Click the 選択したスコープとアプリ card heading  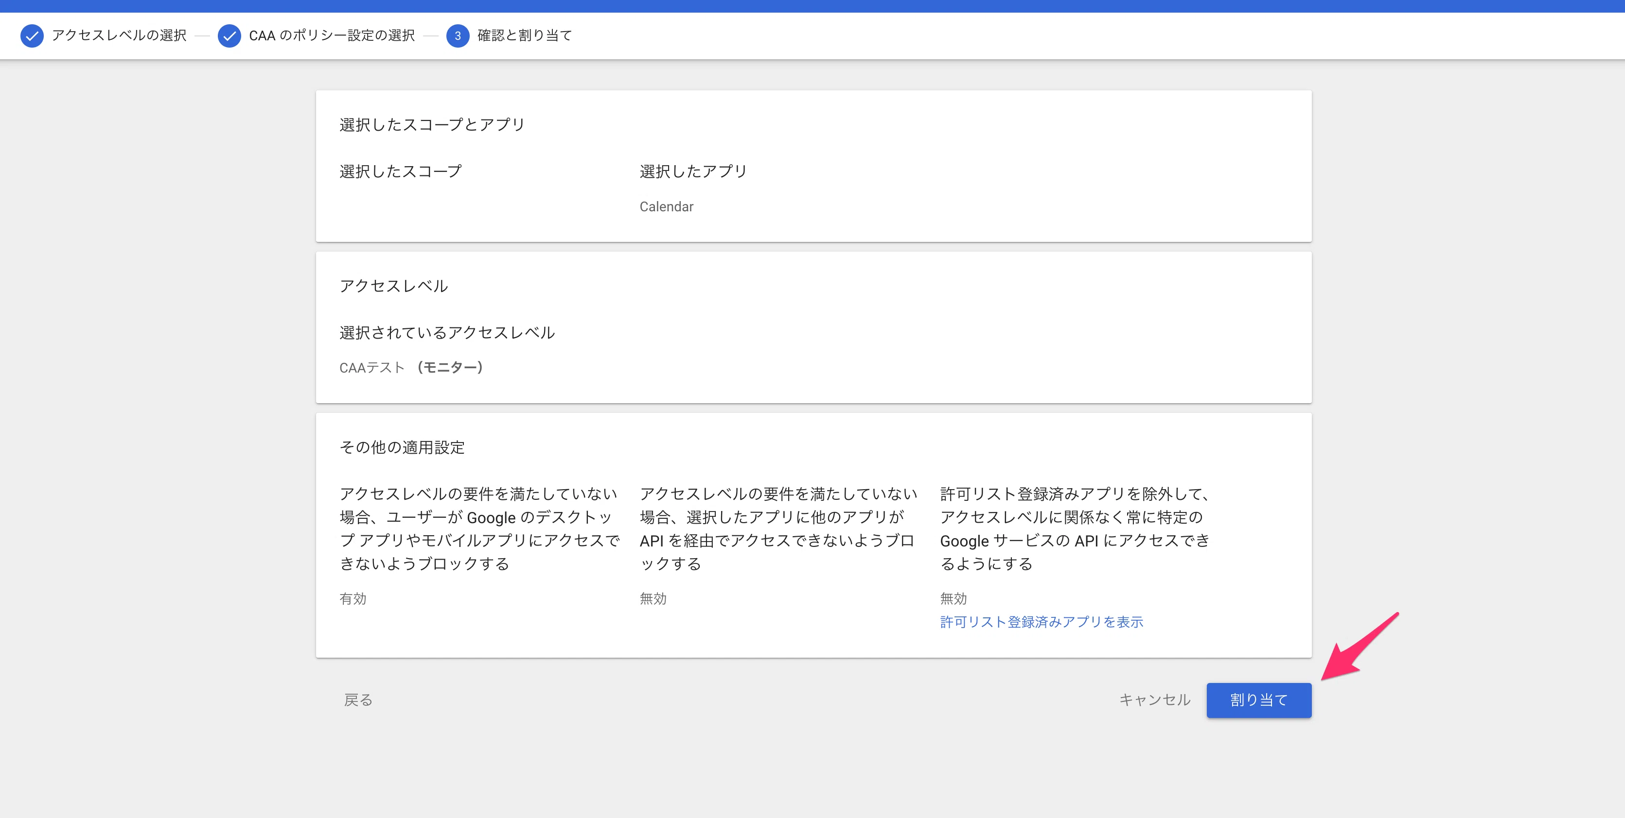[432, 125]
